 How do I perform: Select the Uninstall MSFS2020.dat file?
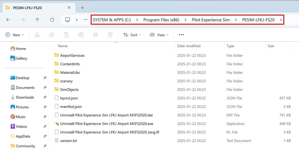(106, 115)
